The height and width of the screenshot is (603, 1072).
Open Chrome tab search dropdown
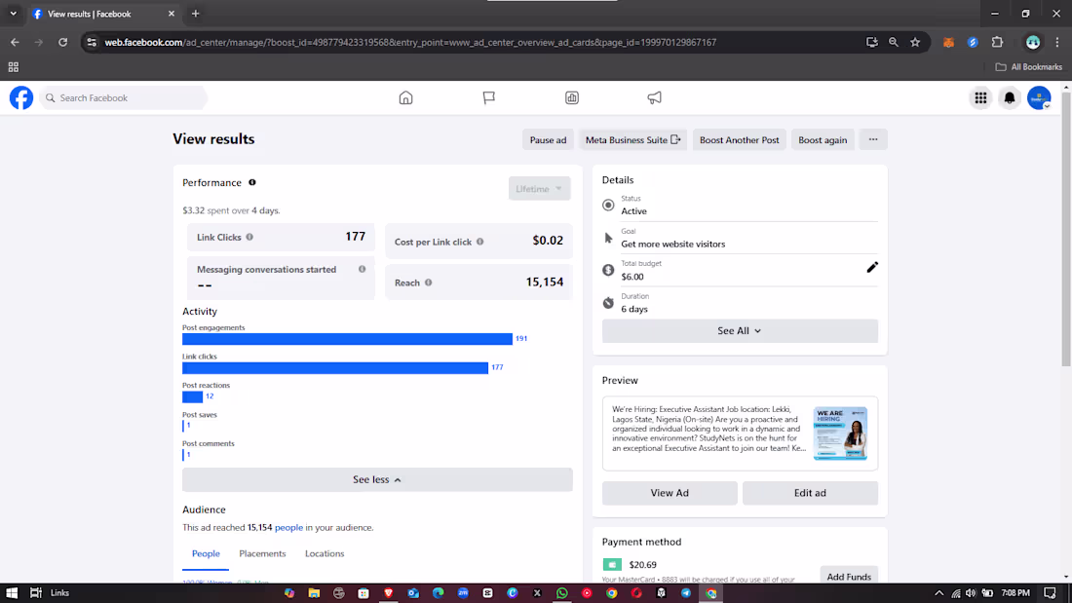point(13,14)
